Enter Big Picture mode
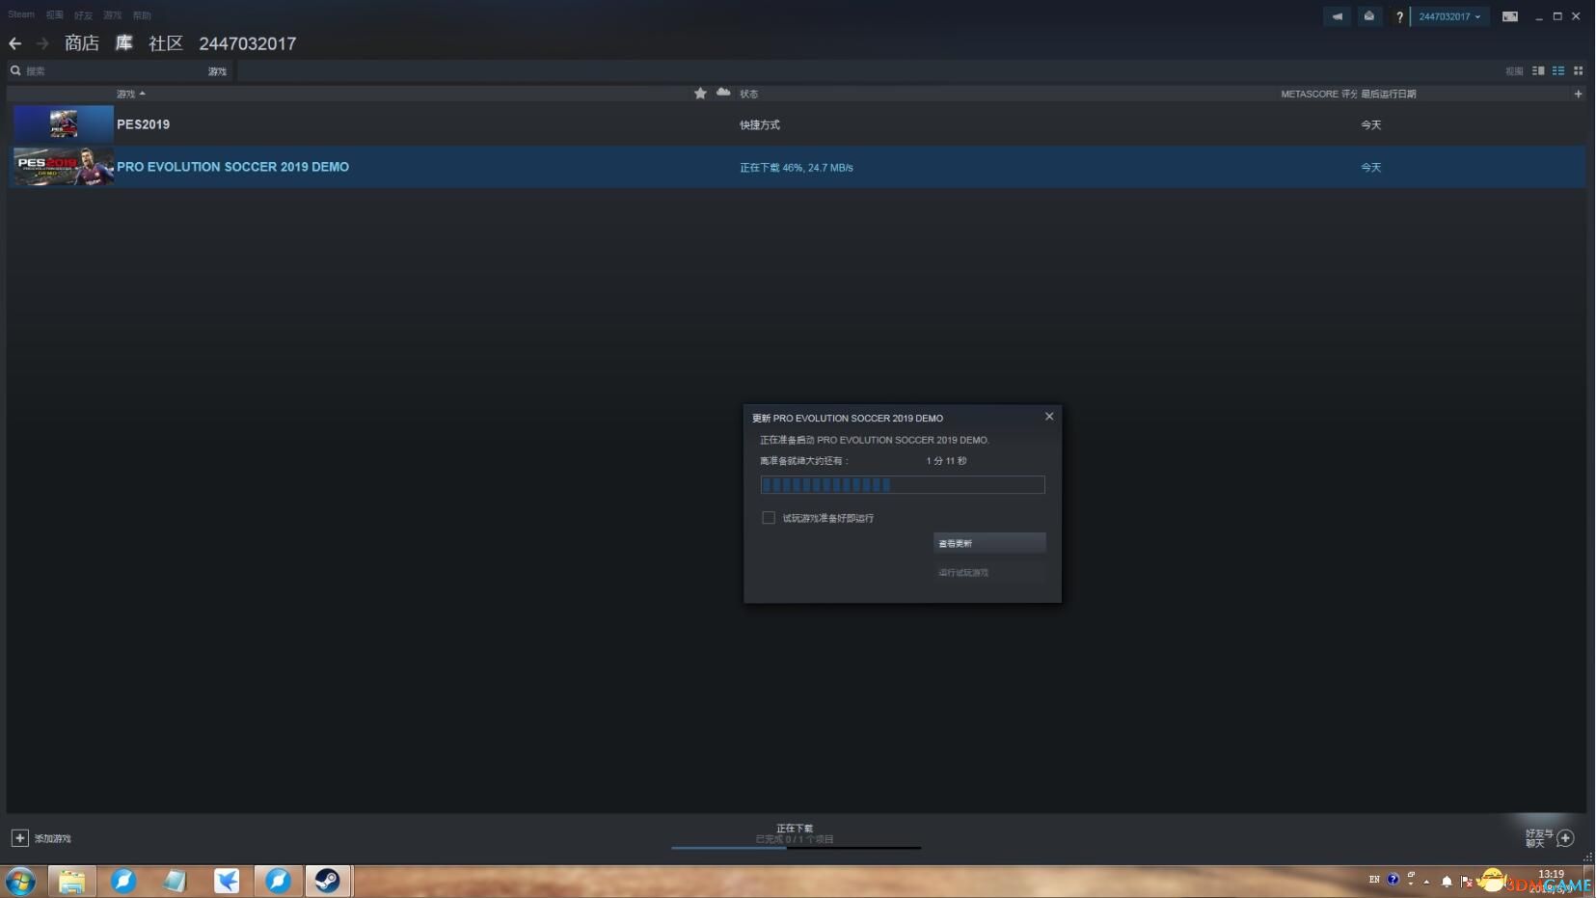 [x=1510, y=16]
